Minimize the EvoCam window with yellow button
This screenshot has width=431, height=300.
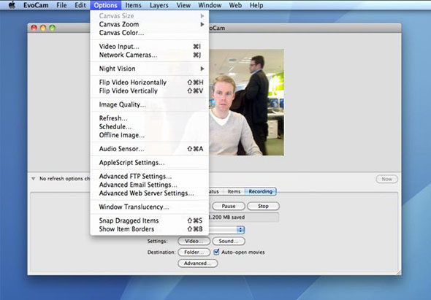tap(43, 28)
